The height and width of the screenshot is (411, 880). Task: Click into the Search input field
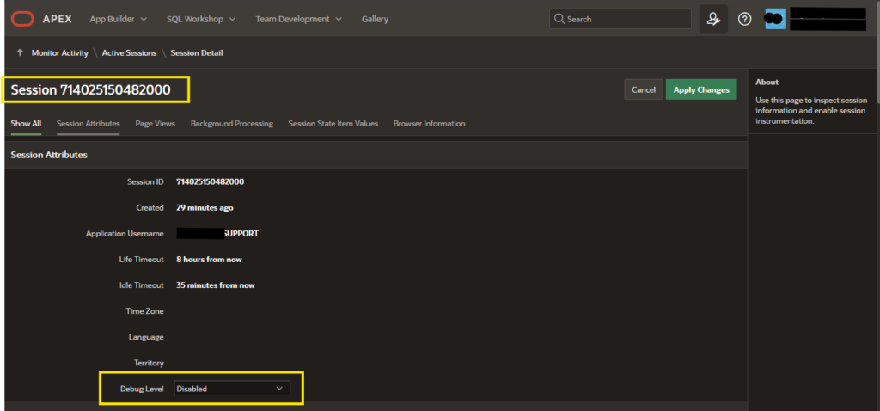tap(620, 19)
